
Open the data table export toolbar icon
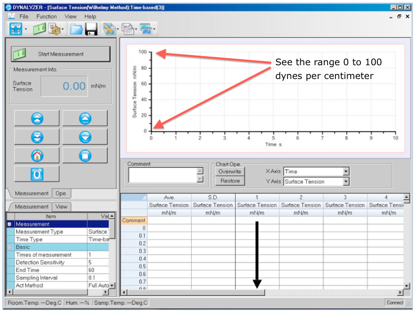pyautogui.click(x=127, y=29)
